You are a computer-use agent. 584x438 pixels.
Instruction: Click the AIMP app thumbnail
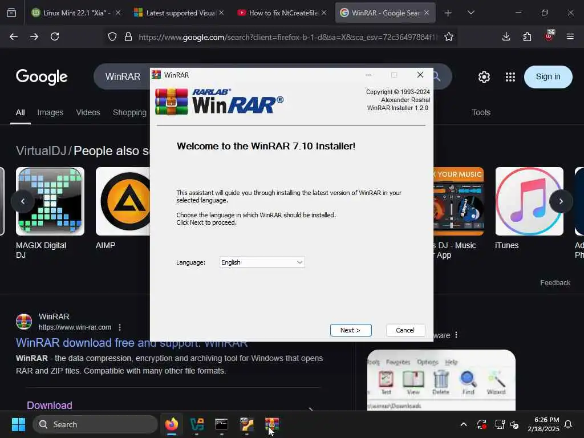pyautogui.click(x=123, y=201)
